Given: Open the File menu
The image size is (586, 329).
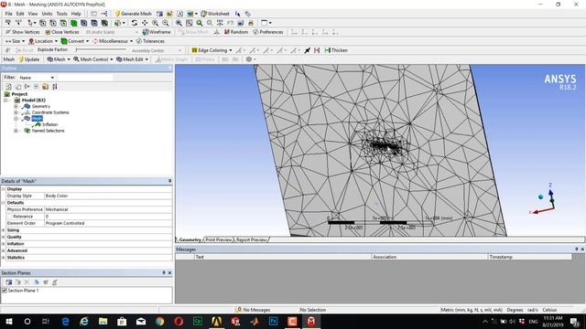Looking at the screenshot, I should [x=8, y=14].
